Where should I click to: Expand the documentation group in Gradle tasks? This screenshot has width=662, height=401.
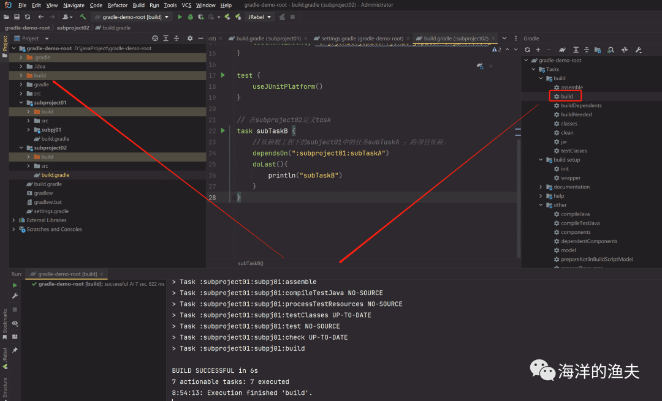[x=541, y=187]
